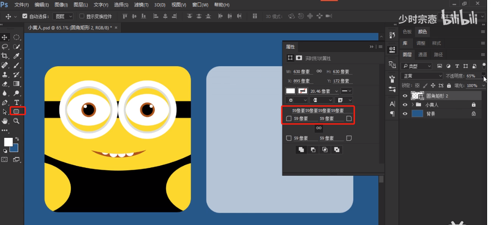Viewport: 492px width, 225px height.
Task: Select the Spot Healing Brush tool
Action: [5, 65]
